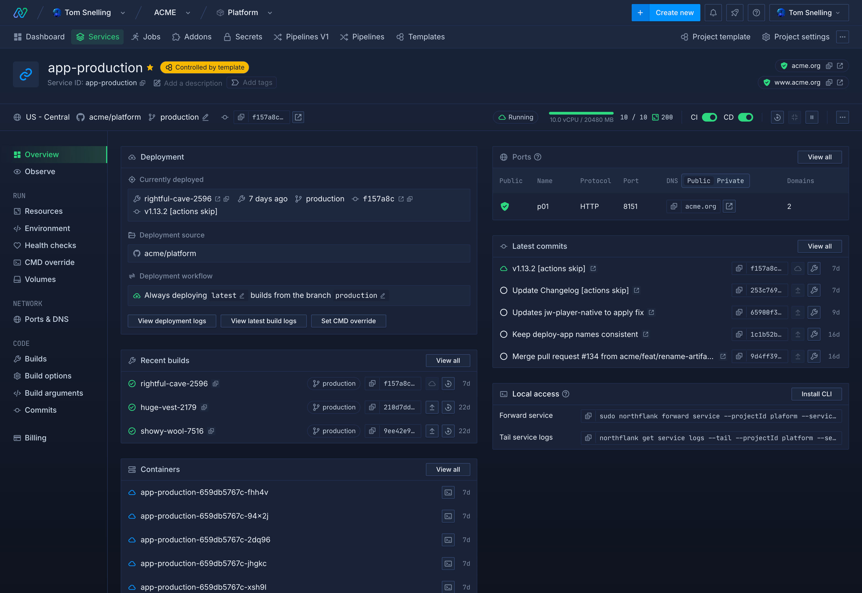
Task: Open the Tom Snelling account menu on the right
Action: pyautogui.click(x=809, y=13)
